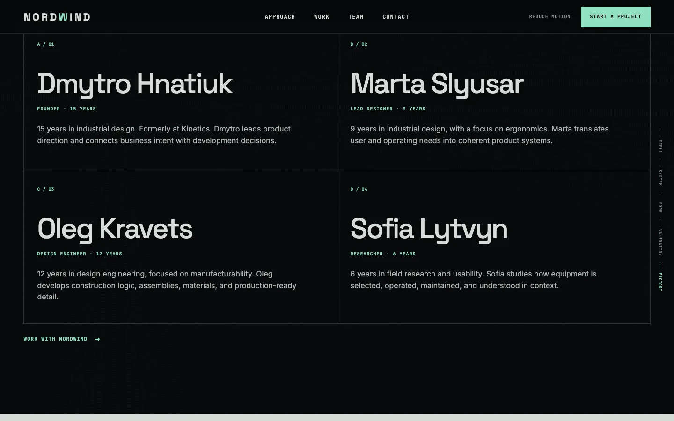
Task: Select the Form step in side nav
Action: (660, 207)
